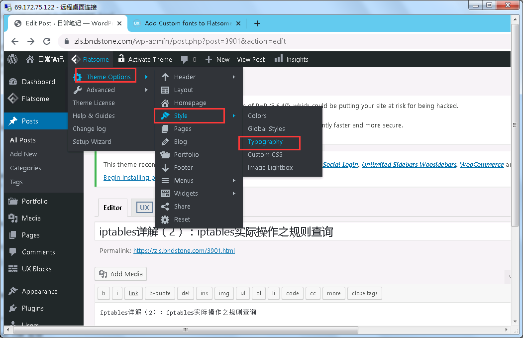Screen dimensions: 523x338
Task: Click the b-quote editor button
Action: pyautogui.click(x=160, y=293)
